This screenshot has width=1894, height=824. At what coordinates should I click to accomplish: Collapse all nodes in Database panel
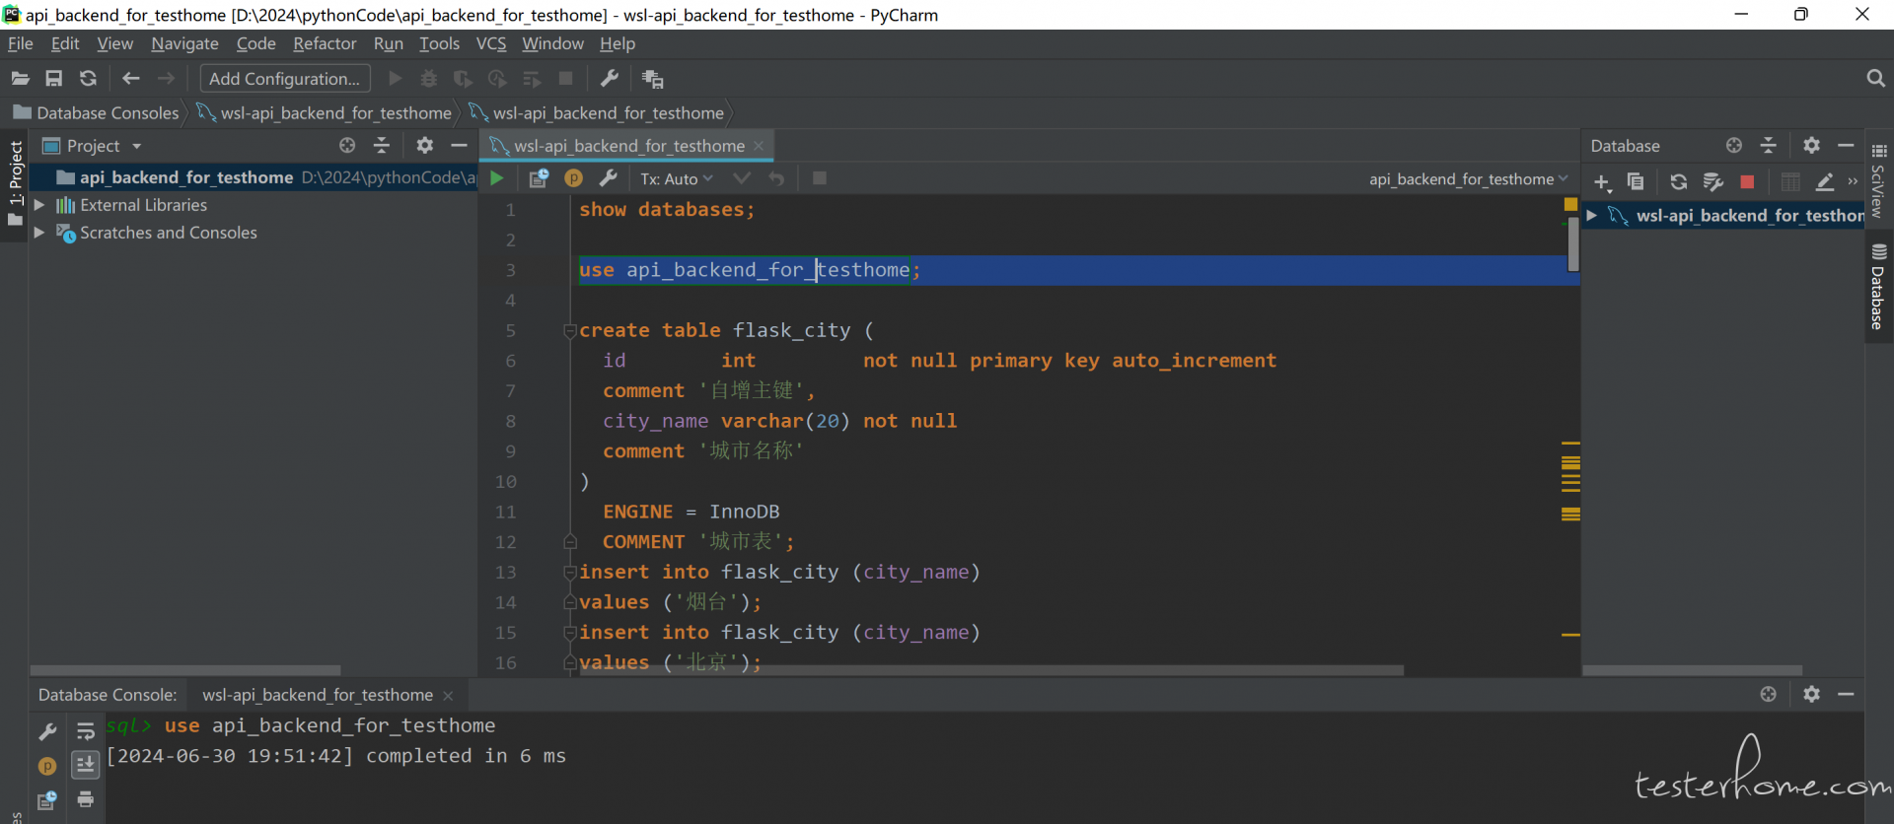tap(1769, 146)
